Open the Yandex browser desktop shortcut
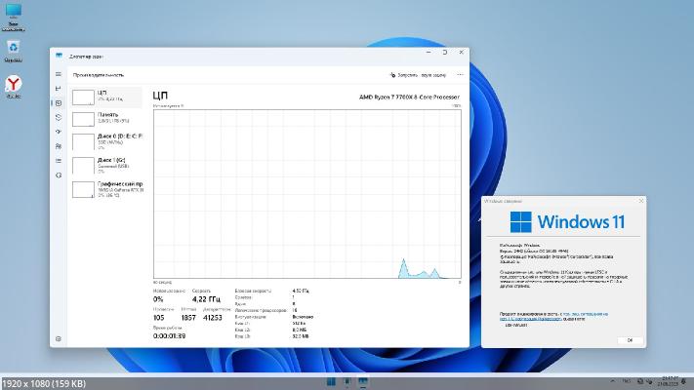 click(x=14, y=86)
